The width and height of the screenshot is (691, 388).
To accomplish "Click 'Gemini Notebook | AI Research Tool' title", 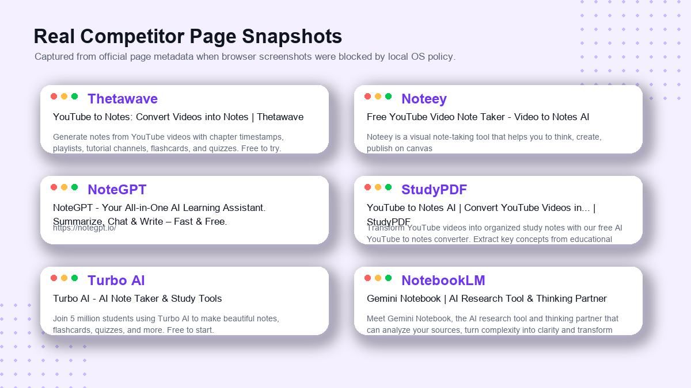I will point(487,298).
